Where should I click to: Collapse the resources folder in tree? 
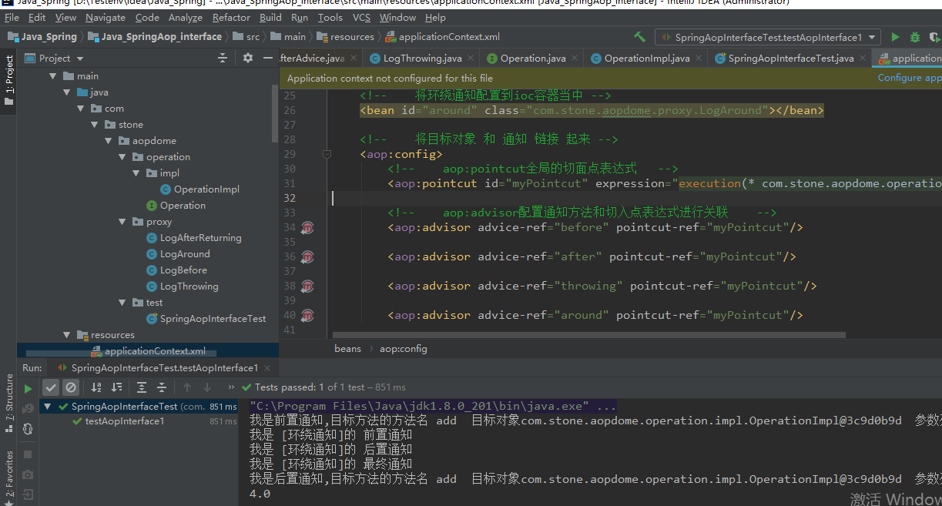pos(66,335)
